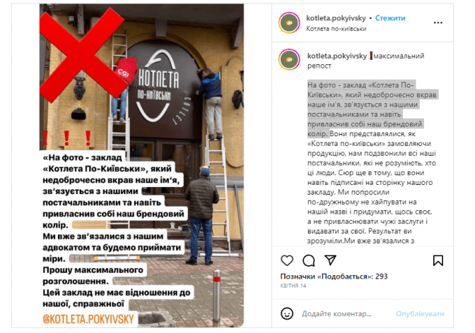475x333 pixels.
Task: Open caption avatar of kotleta.pokyivsky
Action: (x=289, y=59)
